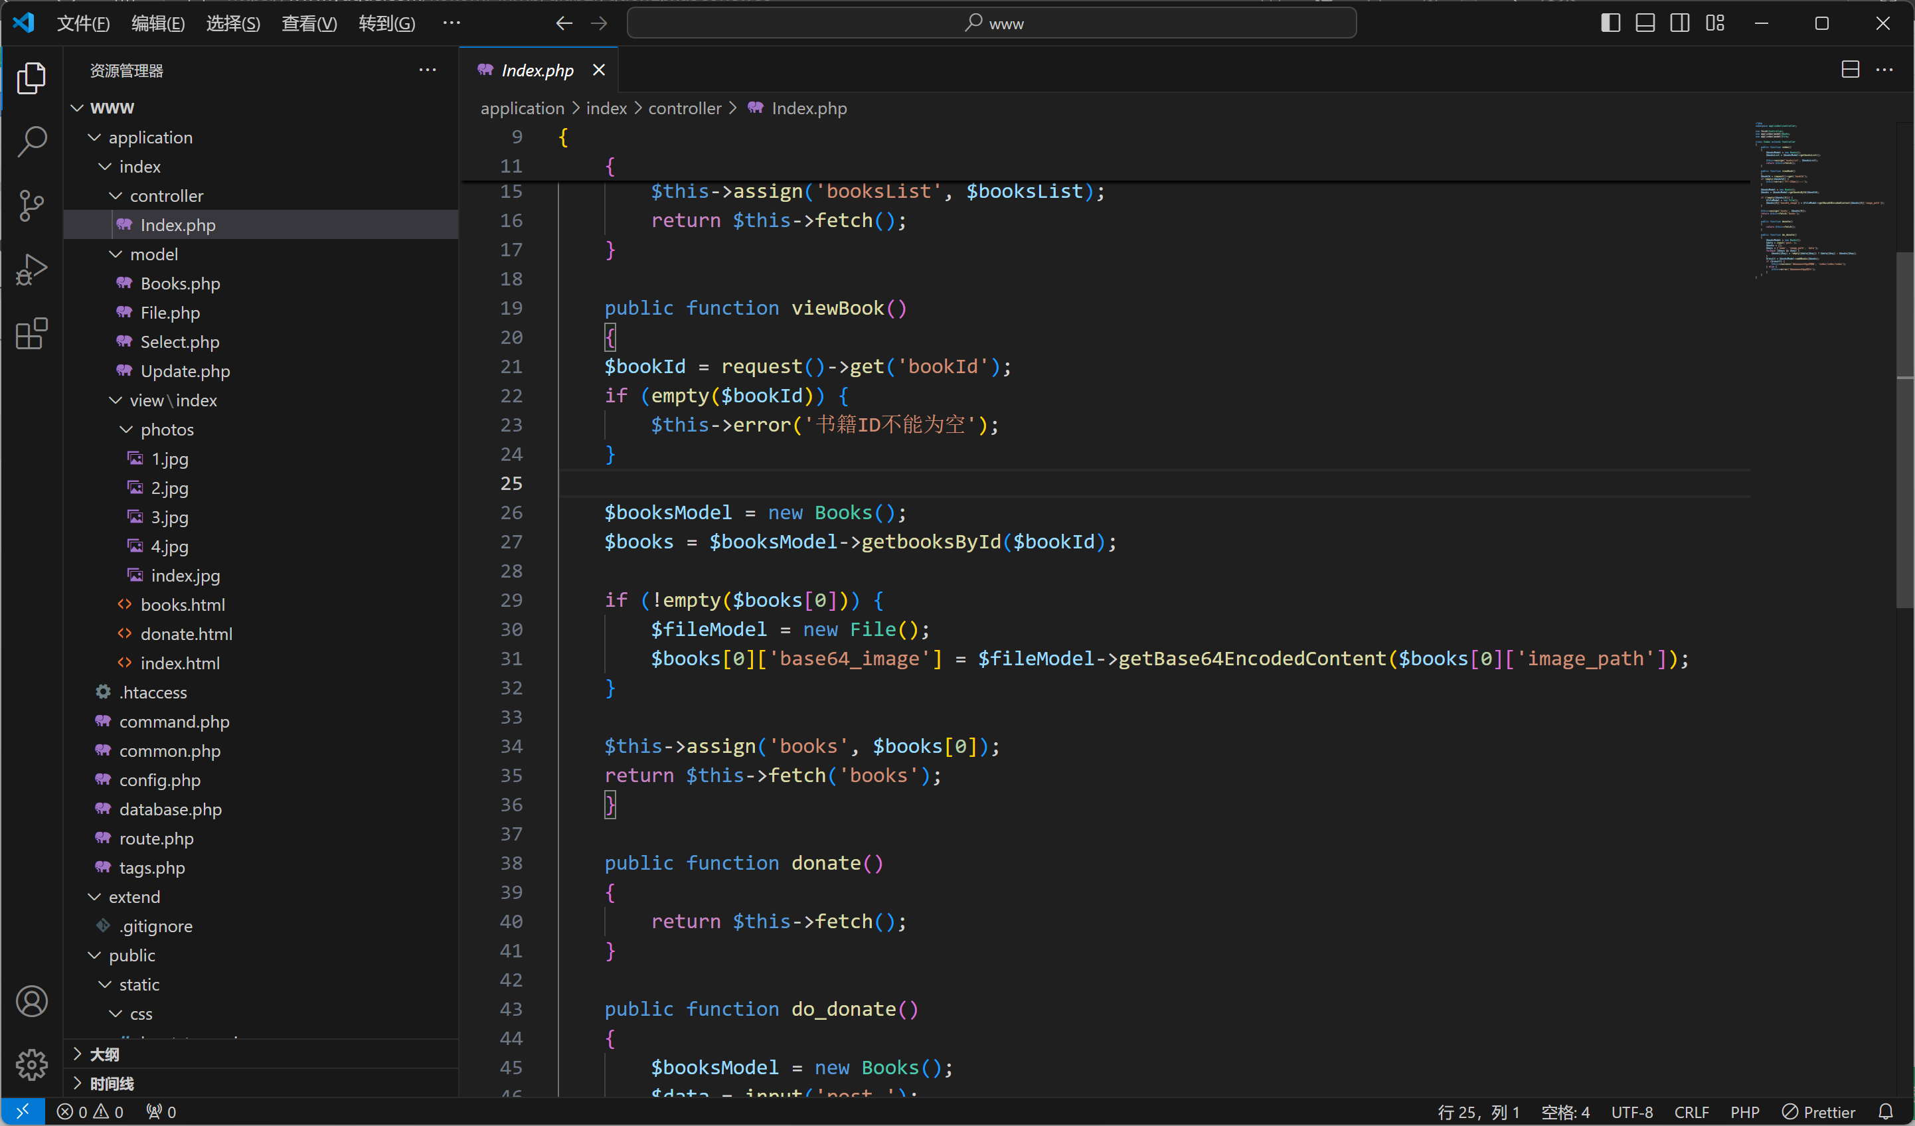The height and width of the screenshot is (1126, 1915).
Task: Open the Manage gear menu
Action: pyautogui.click(x=31, y=1064)
